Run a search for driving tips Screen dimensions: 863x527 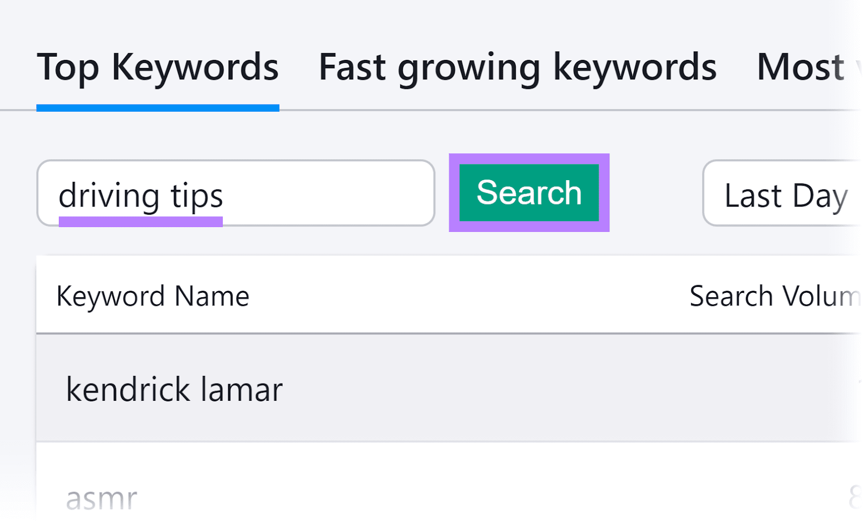(529, 193)
